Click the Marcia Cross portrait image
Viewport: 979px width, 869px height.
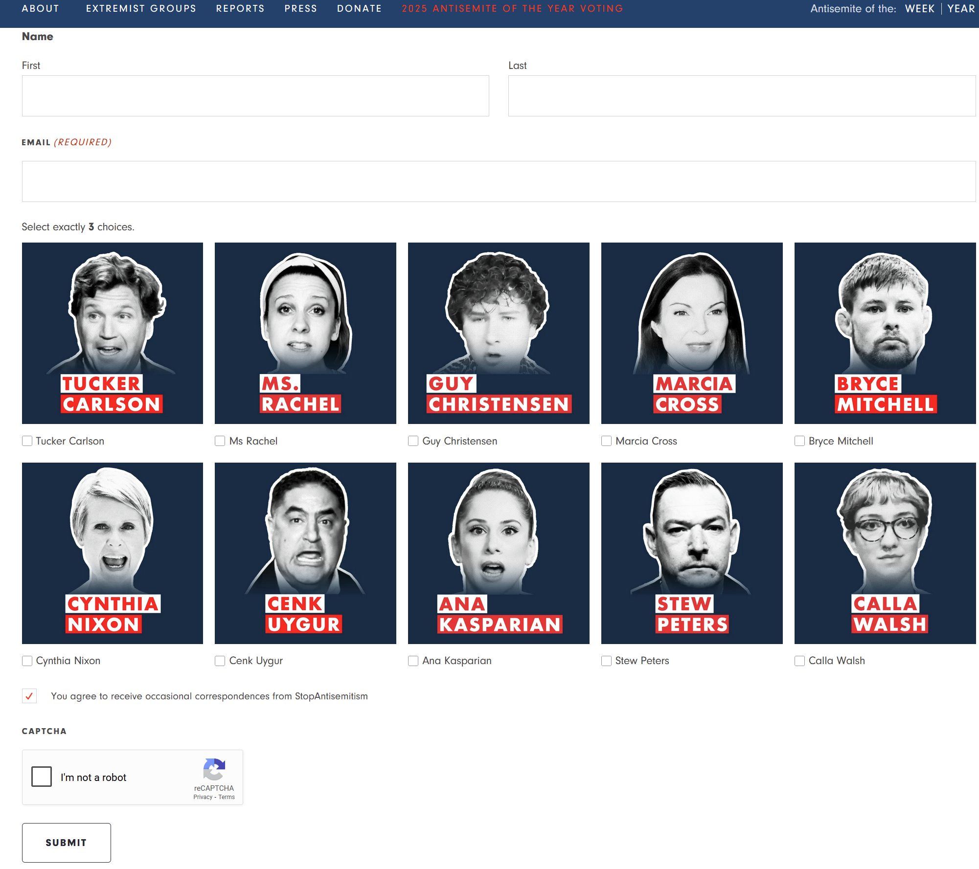691,333
